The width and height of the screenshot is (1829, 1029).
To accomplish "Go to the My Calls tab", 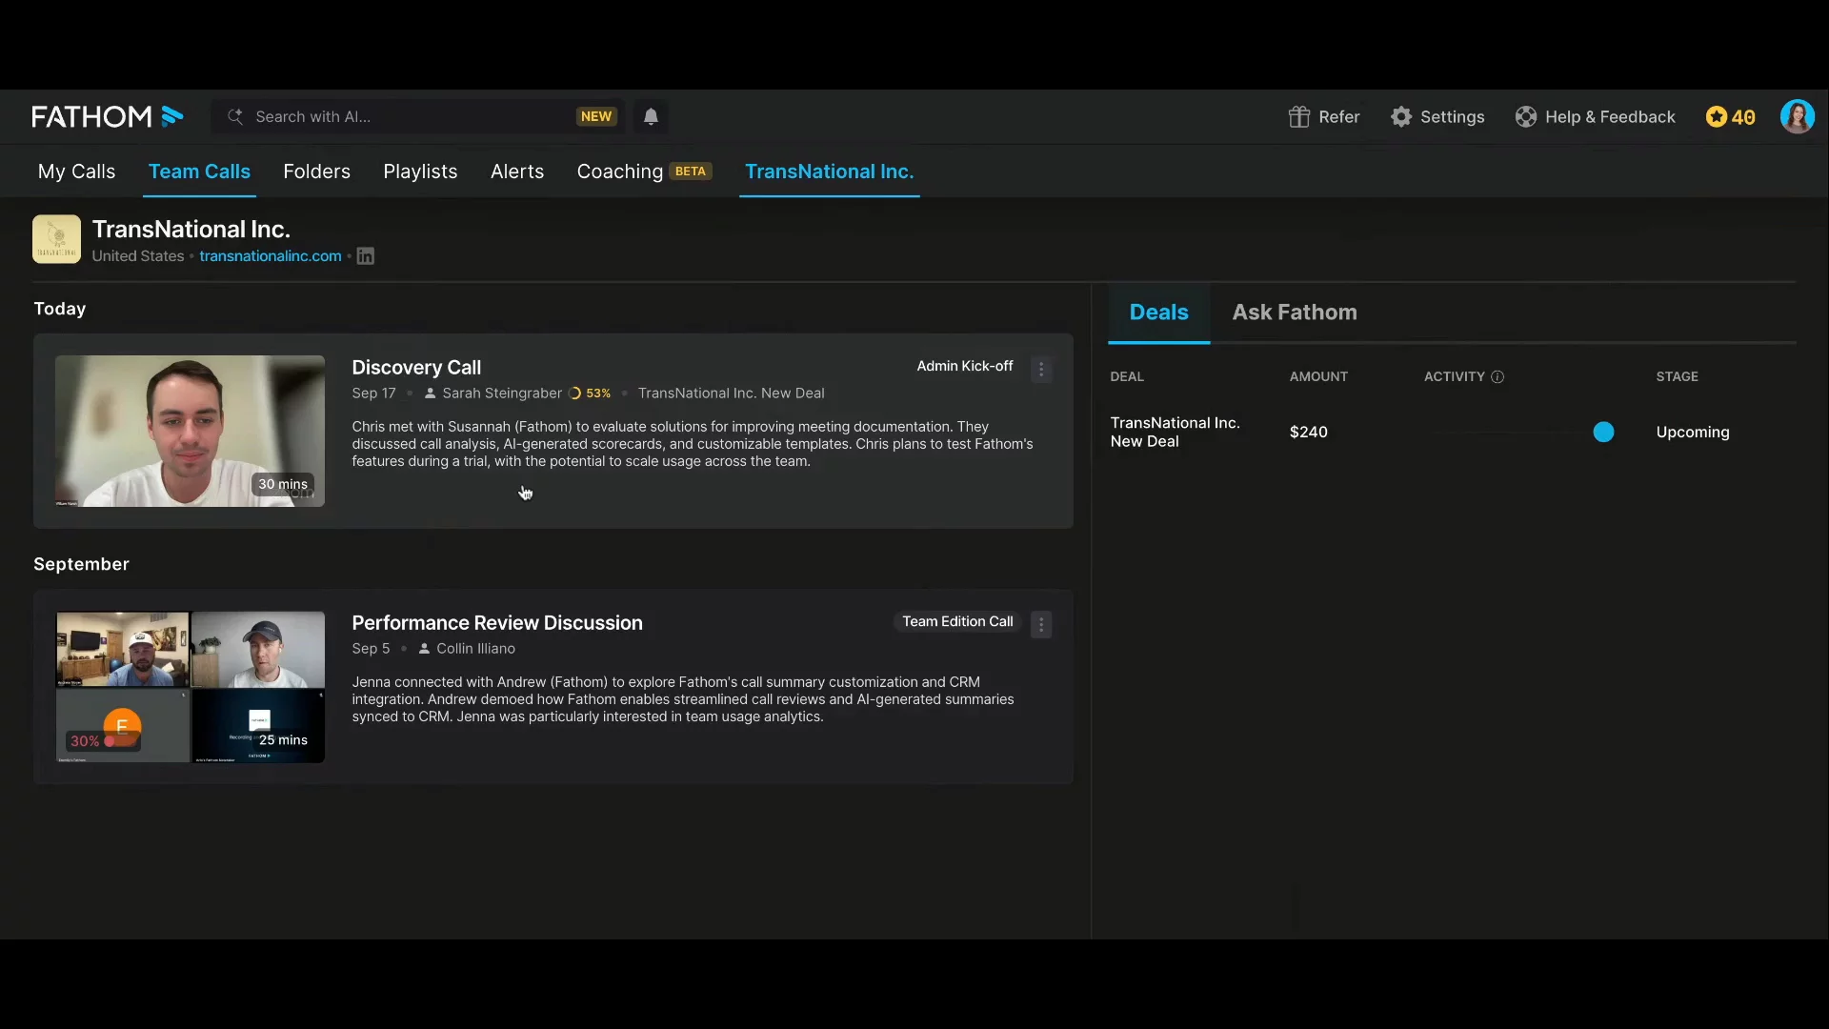I will [x=76, y=171].
